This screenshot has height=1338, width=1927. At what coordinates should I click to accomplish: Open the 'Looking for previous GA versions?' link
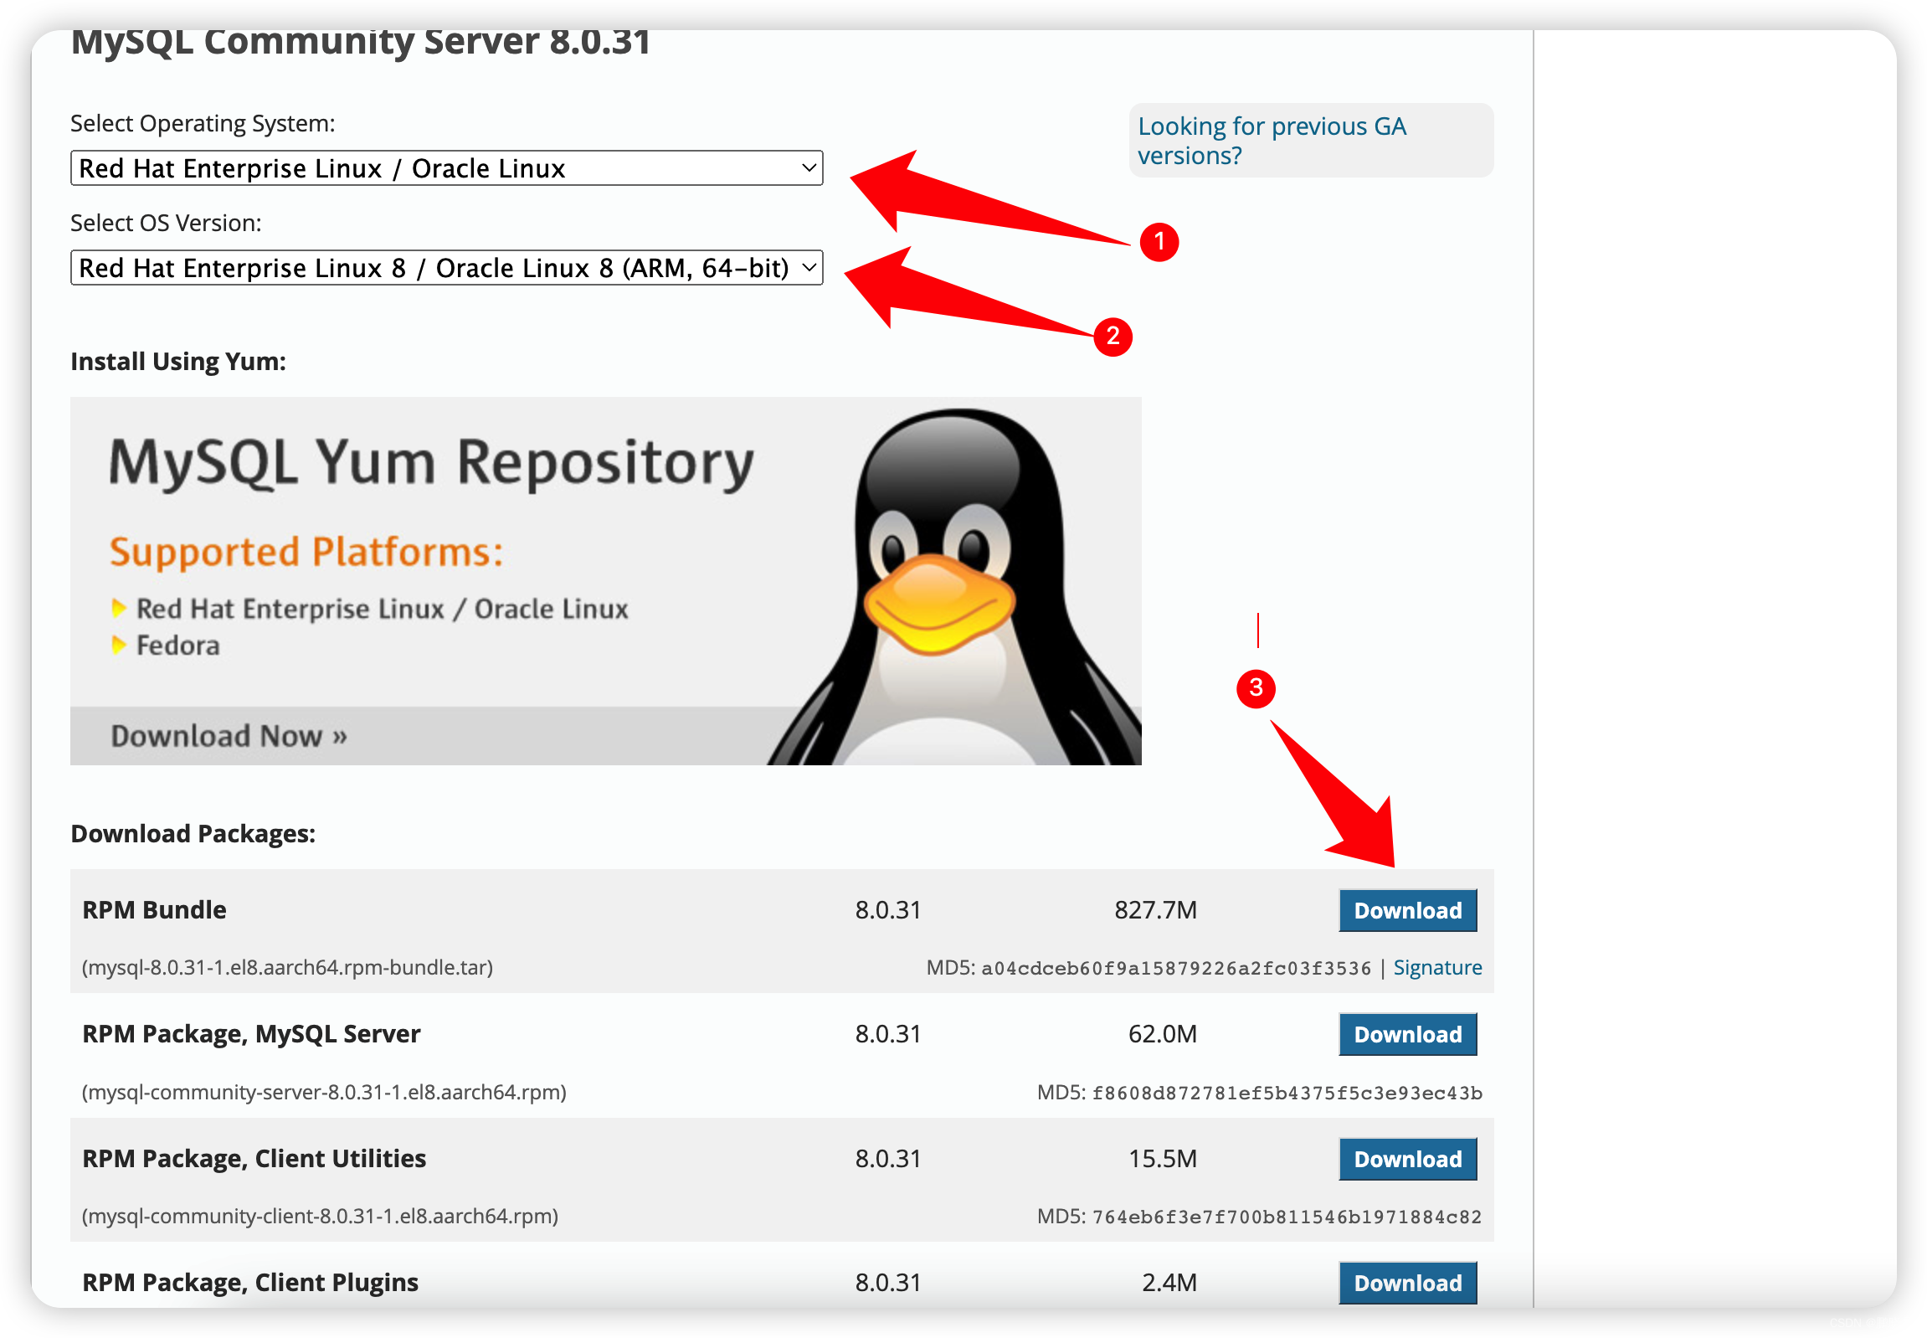tap(1271, 140)
